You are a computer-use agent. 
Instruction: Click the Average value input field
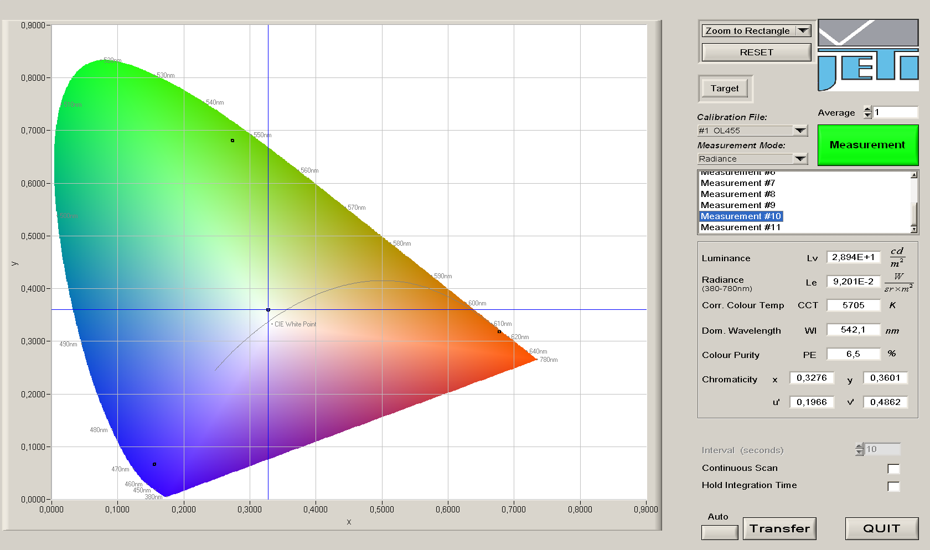895,112
